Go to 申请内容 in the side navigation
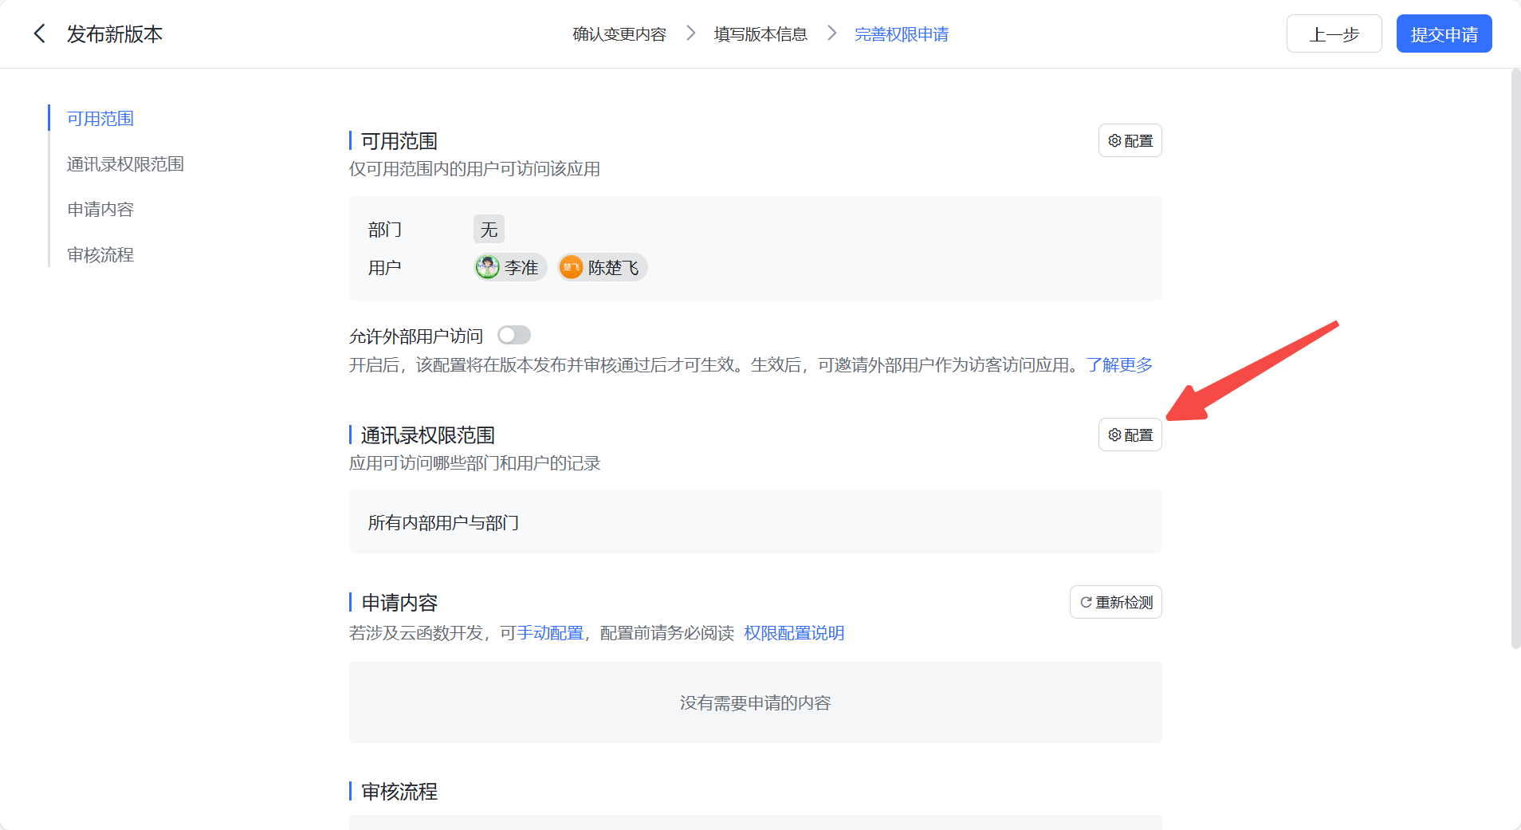The image size is (1521, 830). [x=100, y=210]
